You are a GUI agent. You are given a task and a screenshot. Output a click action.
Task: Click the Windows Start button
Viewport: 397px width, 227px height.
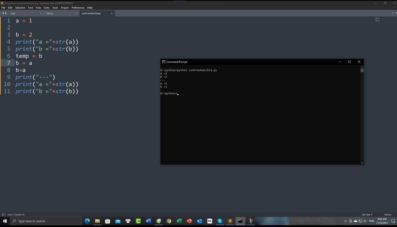(x=5, y=221)
